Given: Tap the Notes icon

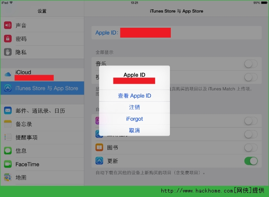Looking at the screenshot, I should [8, 124].
